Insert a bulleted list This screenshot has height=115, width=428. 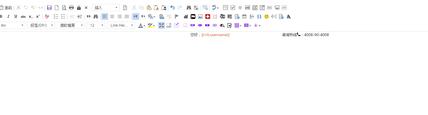tap(63, 17)
